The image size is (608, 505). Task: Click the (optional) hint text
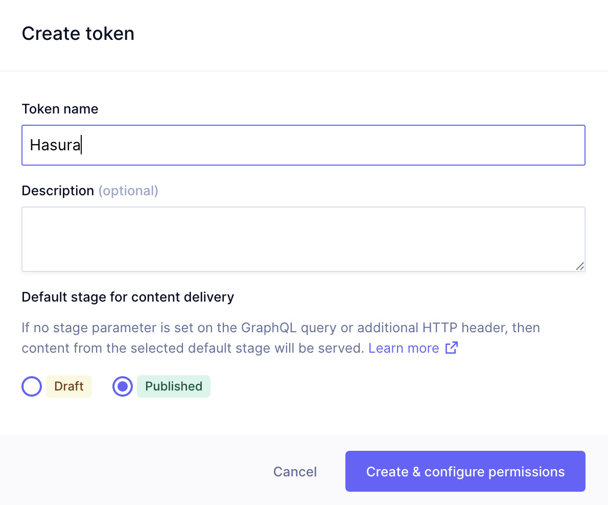tap(128, 191)
